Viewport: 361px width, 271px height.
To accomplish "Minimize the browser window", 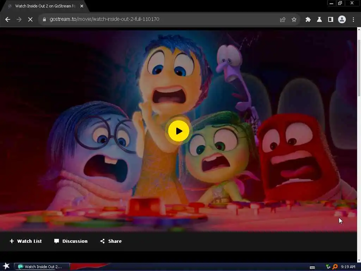I will point(331,3).
